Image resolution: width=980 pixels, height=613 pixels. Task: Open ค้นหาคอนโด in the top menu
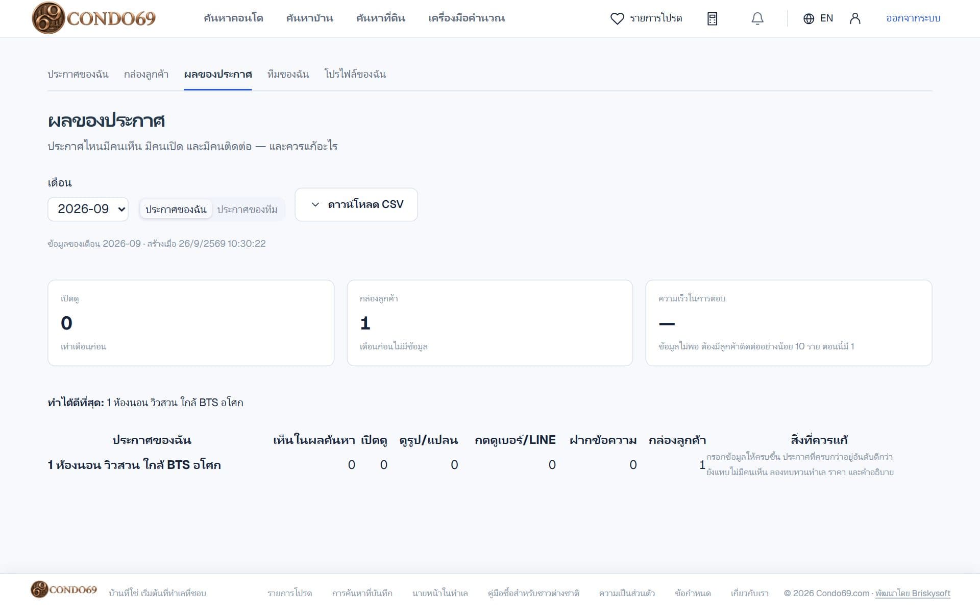[x=233, y=18]
